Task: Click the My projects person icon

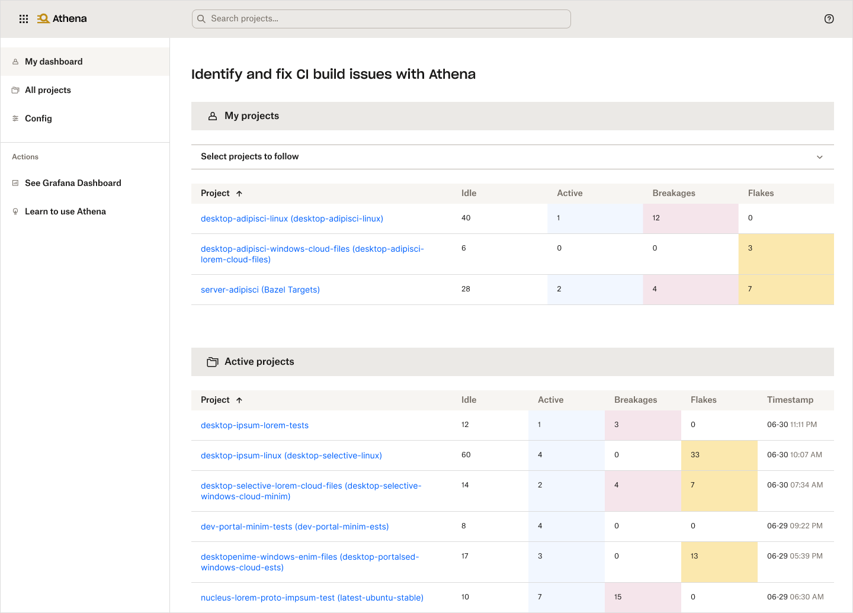Action: pyautogui.click(x=213, y=116)
